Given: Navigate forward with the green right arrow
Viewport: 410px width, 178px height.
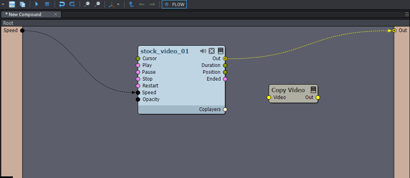Looking at the screenshot, I should pos(152,4).
